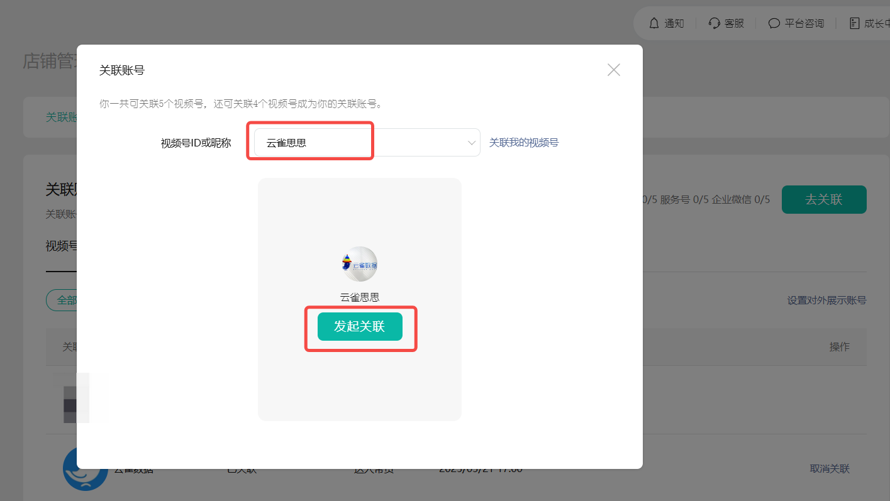
Task: Close the 关联账号 dialog
Action: pyautogui.click(x=613, y=70)
